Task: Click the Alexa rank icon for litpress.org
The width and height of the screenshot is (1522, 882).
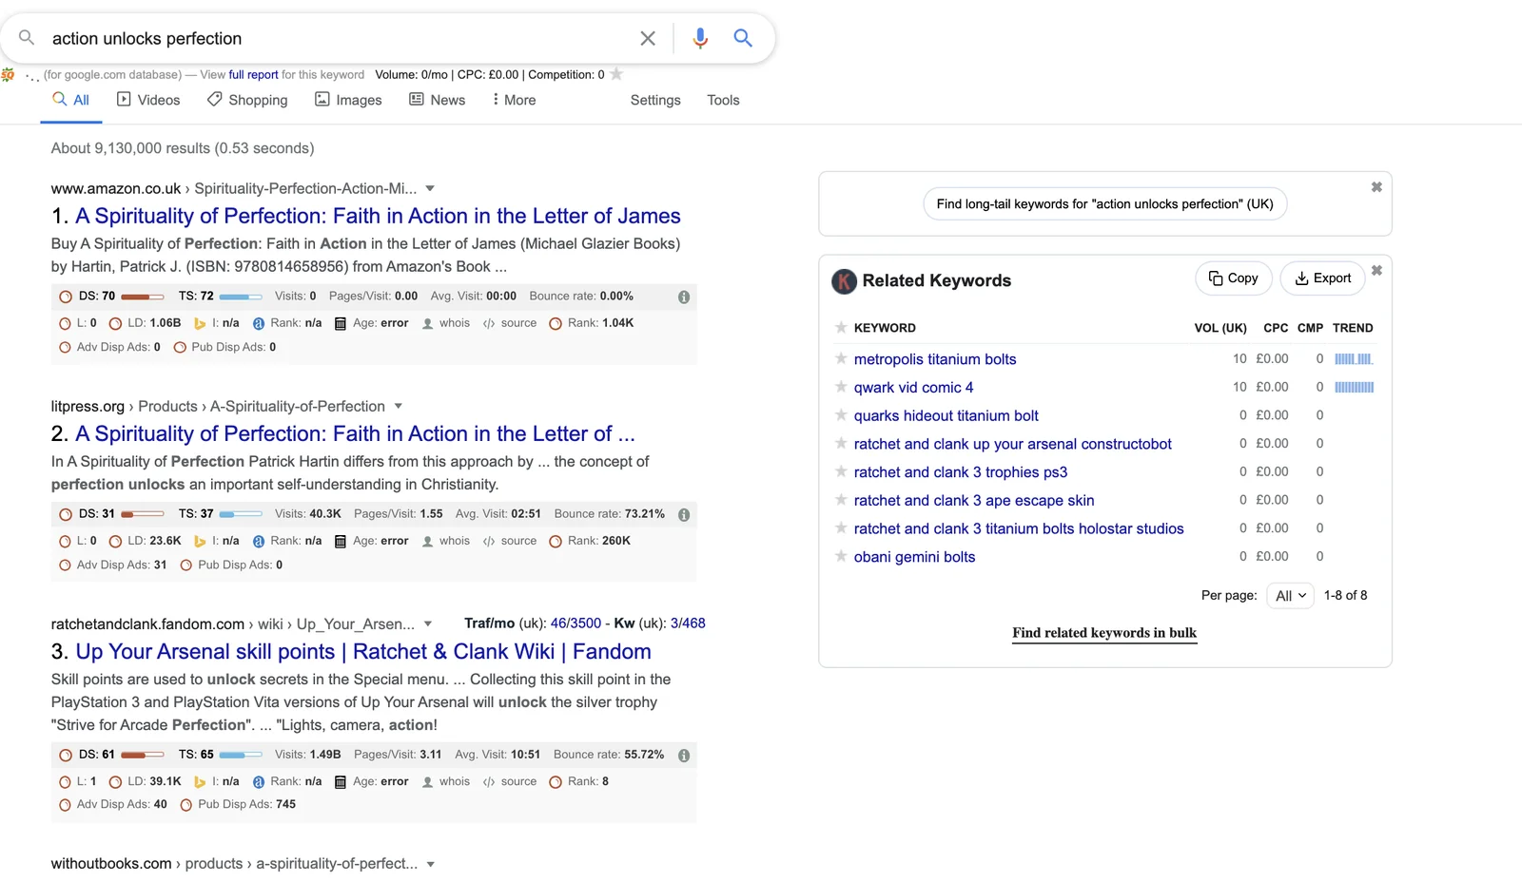Action: pyautogui.click(x=259, y=542)
